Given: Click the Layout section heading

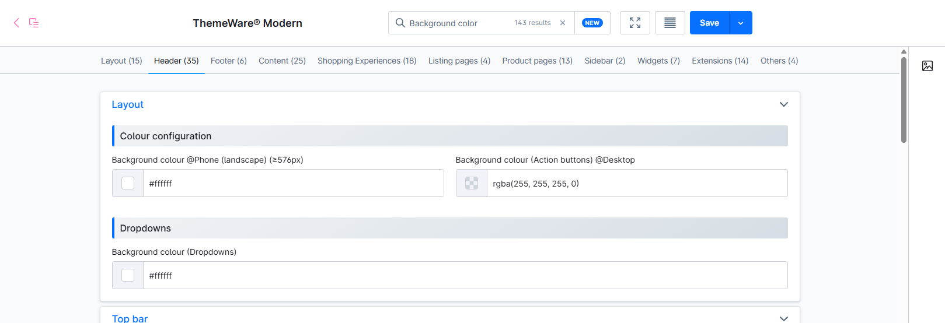Looking at the screenshot, I should click(128, 104).
